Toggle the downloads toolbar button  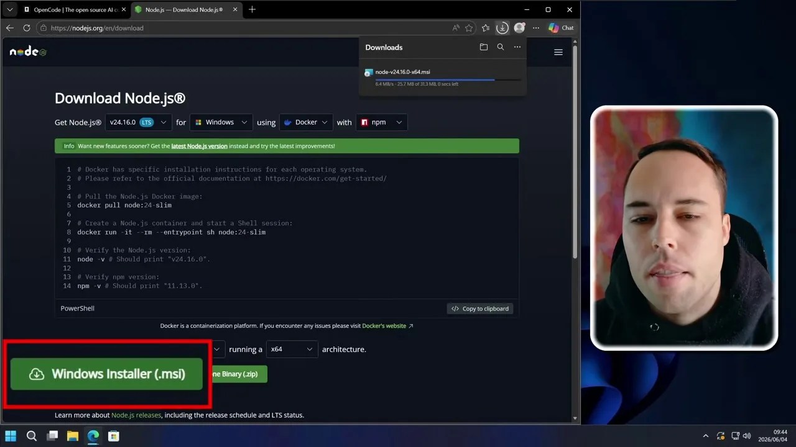(502, 28)
